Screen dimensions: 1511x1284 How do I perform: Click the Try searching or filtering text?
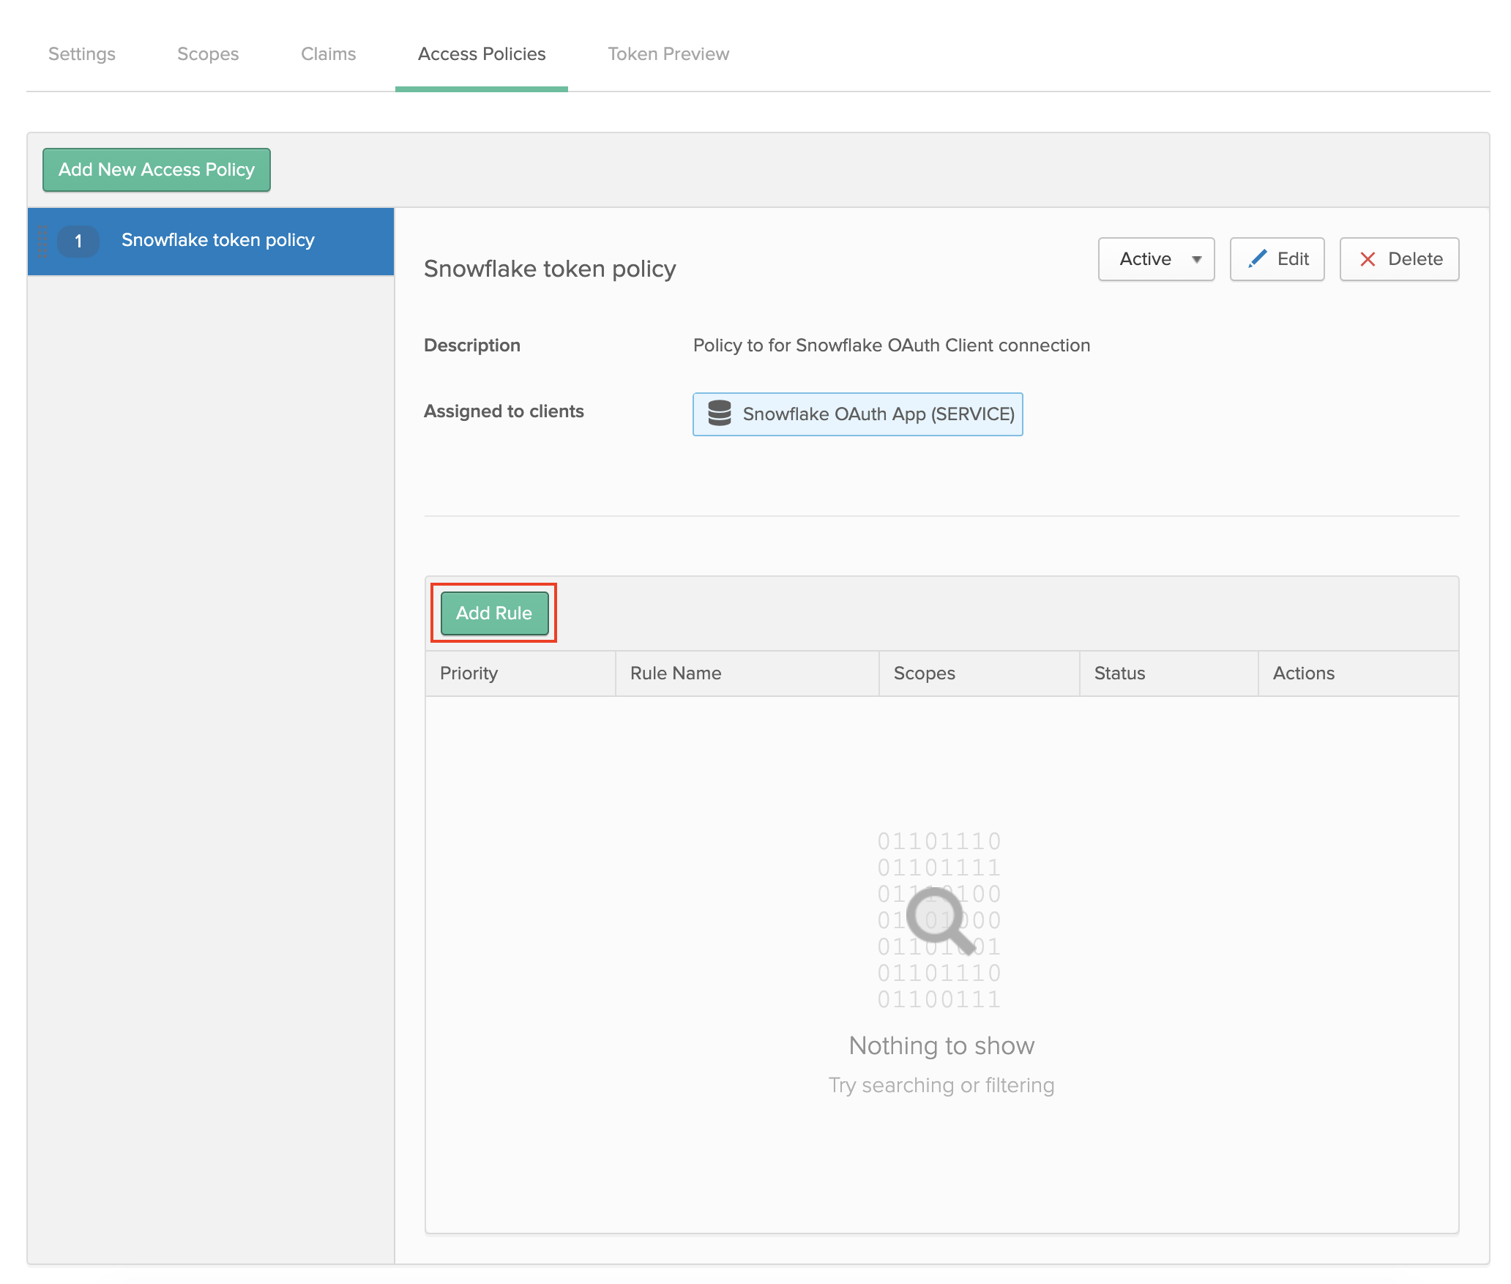point(941,1085)
